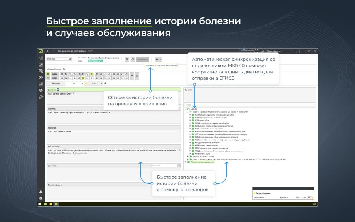
Task: Click the X button right of the tooth chart
Action: (x=137, y=76)
